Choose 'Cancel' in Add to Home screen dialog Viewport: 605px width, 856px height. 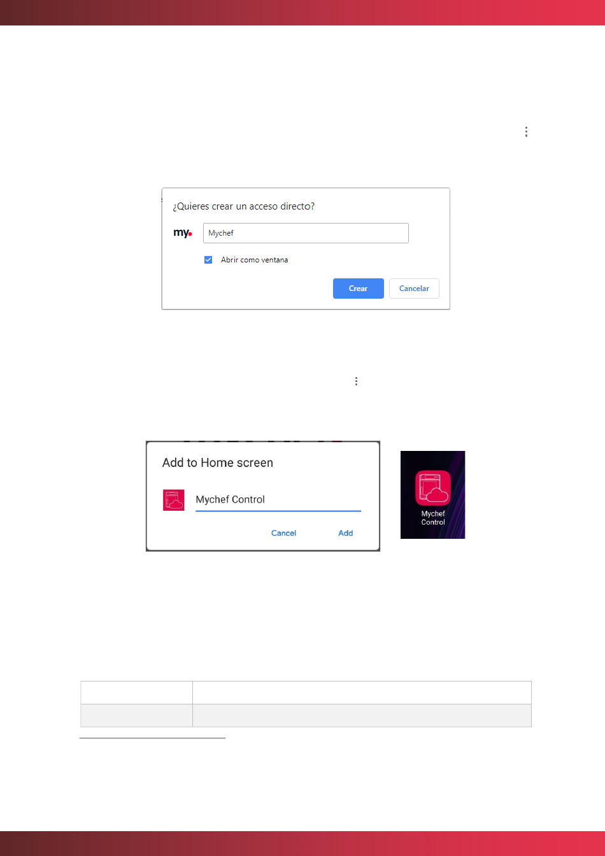point(283,533)
